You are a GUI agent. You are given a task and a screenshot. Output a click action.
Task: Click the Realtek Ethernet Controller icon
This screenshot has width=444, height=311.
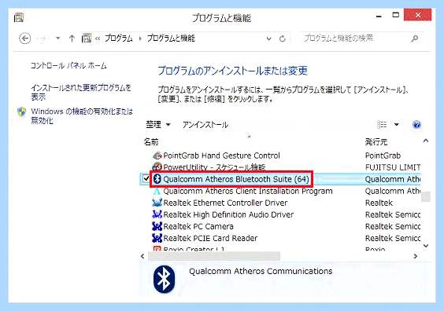click(157, 203)
